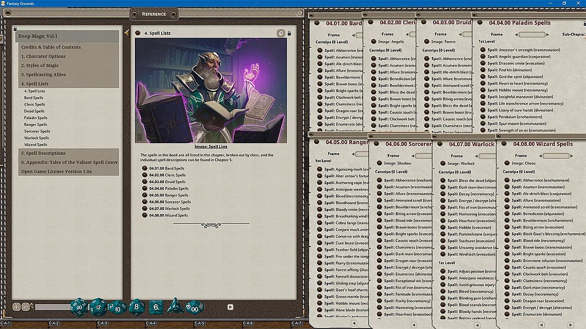Open Angelic guardian spell in Paladin list
This screenshot has width=586, height=329.
pos(519,56)
